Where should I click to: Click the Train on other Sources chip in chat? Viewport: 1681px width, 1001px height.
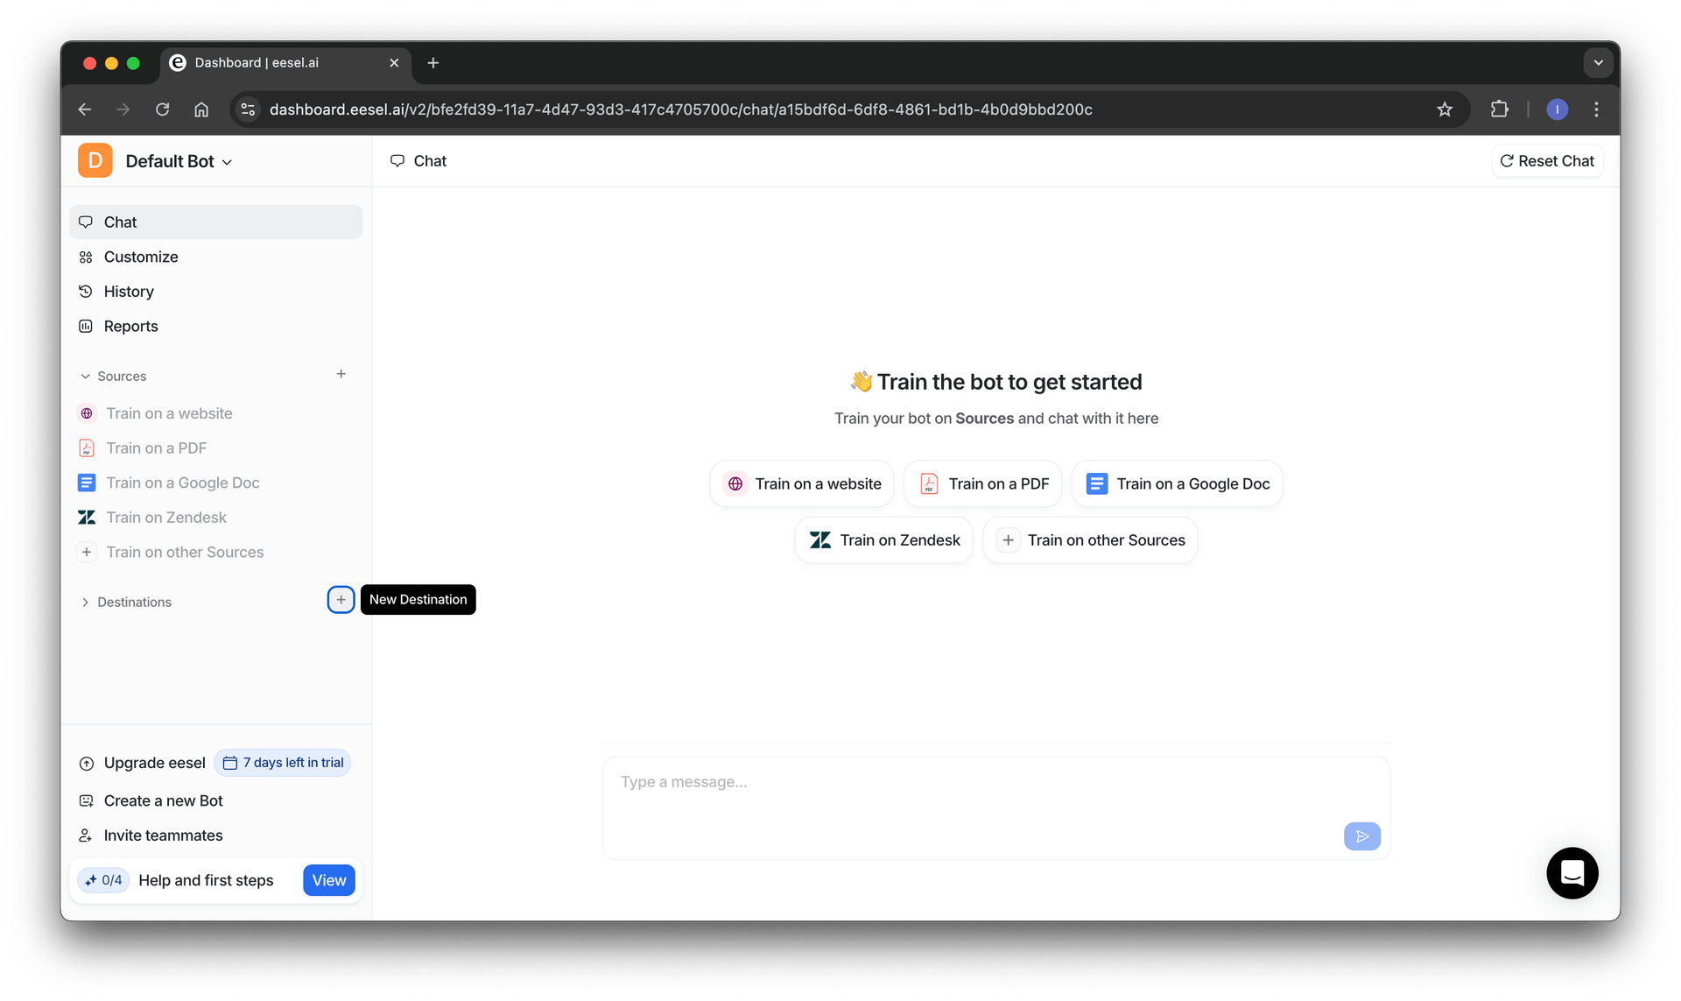coord(1091,540)
